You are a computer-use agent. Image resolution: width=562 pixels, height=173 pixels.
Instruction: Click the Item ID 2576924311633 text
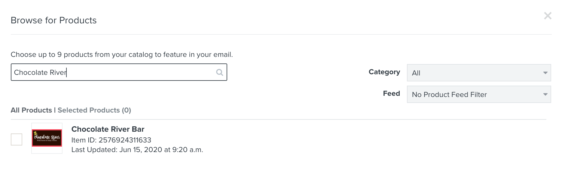(111, 140)
